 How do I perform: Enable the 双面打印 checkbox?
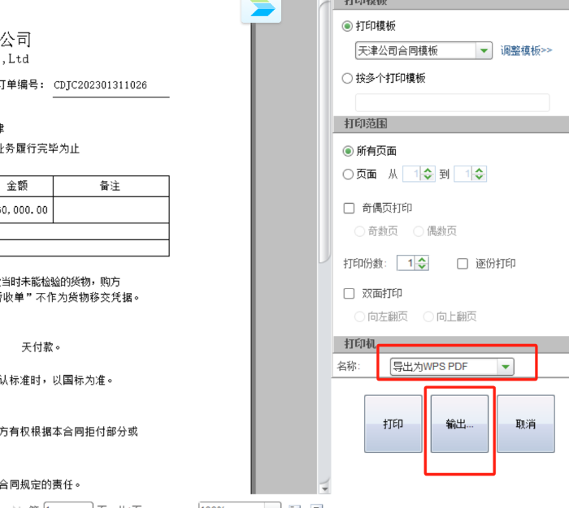(x=349, y=294)
